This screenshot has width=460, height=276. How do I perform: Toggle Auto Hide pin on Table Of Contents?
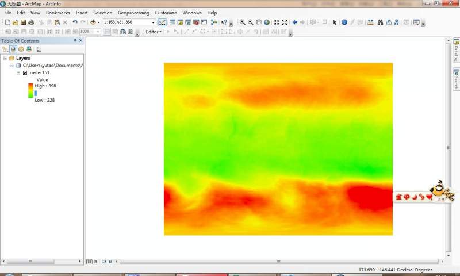click(x=75, y=40)
